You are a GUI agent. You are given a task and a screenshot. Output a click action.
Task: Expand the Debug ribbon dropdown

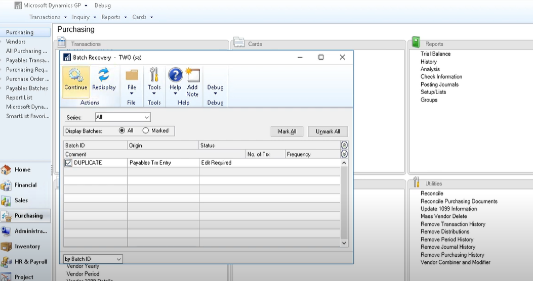click(x=215, y=93)
